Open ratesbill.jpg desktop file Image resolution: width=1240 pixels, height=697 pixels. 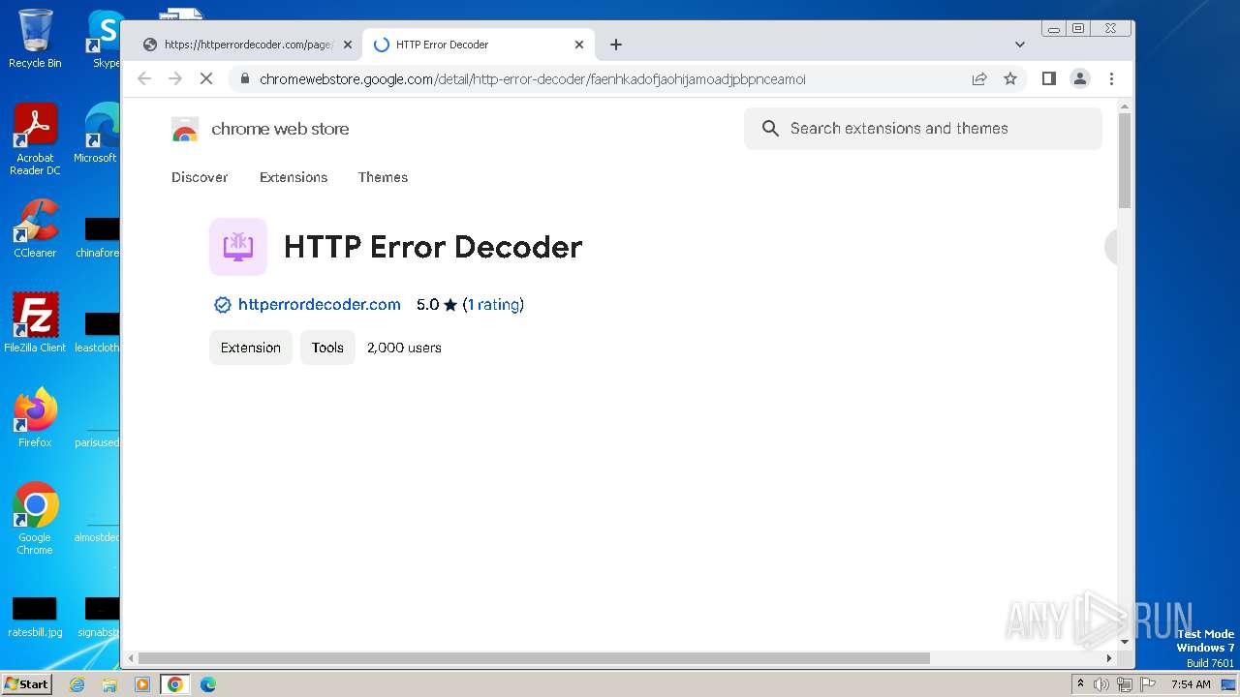(x=35, y=618)
